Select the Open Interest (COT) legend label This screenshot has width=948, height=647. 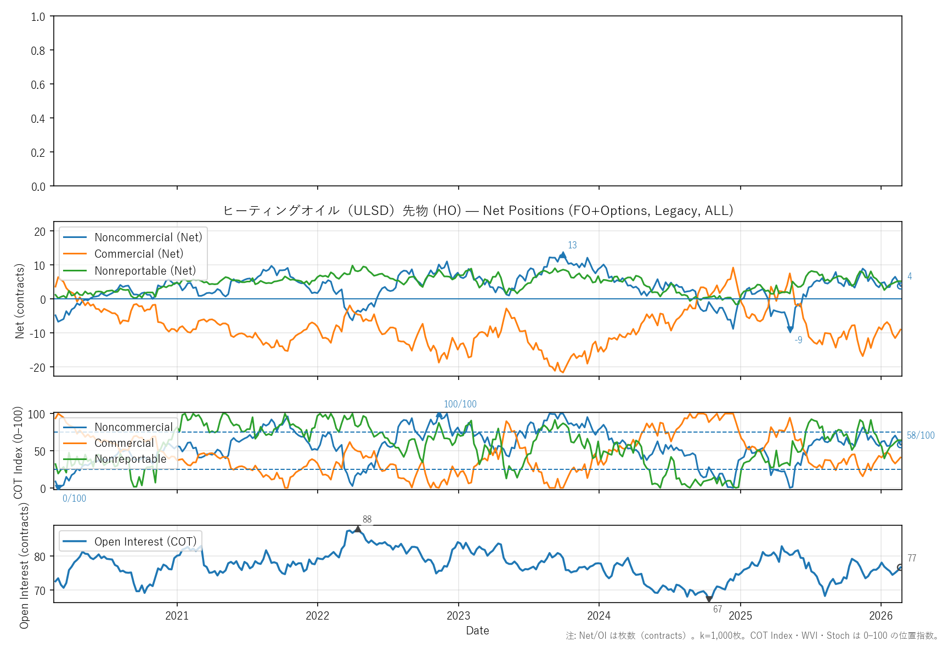(145, 542)
